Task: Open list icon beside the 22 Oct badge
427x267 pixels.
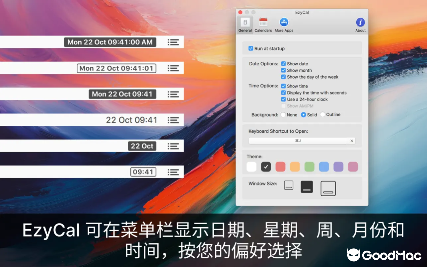Action: pyautogui.click(x=173, y=146)
